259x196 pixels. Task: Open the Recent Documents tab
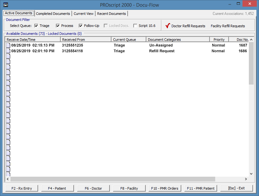coord(111,14)
